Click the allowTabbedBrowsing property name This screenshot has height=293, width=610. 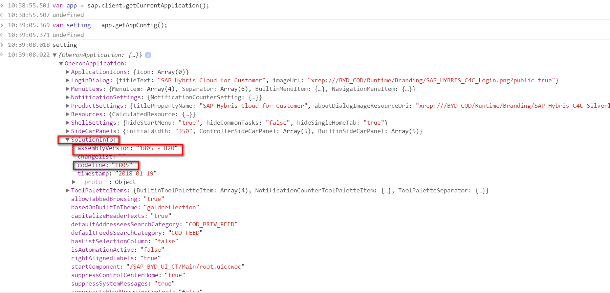pyautogui.click(x=104, y=199)
